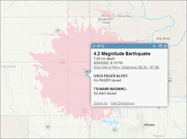The image size is (187, 139).
Task: Click the Garfield county label
Action: pos(8,66)
